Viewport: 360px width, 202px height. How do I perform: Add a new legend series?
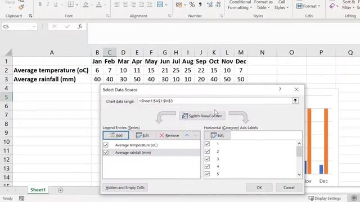pyautogui.click(x=116, y=136)
